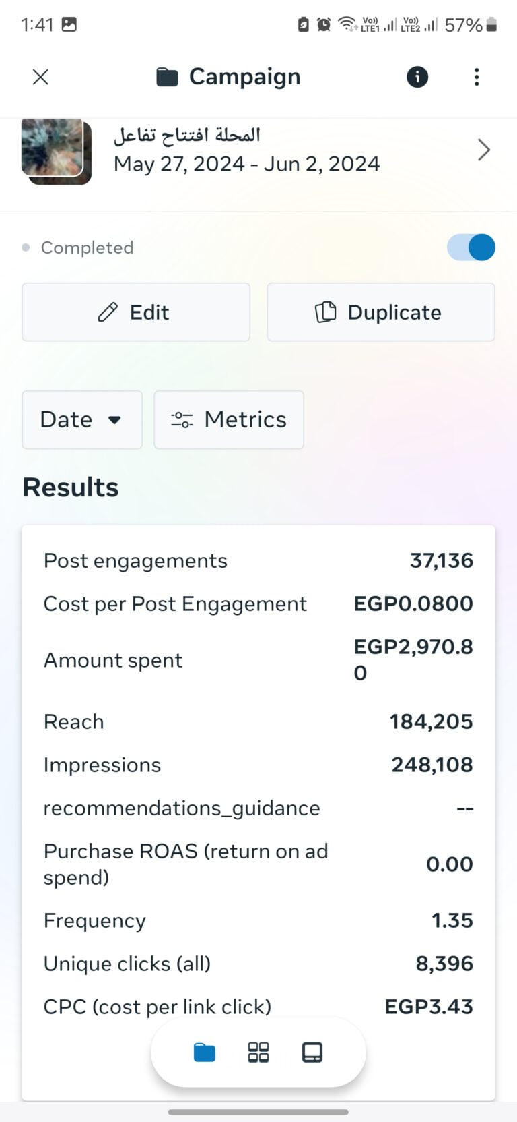This screenshot has width=517, height=1122.
Task: Tap the pencil icon on the Edit button
Action: pos(108,312)
